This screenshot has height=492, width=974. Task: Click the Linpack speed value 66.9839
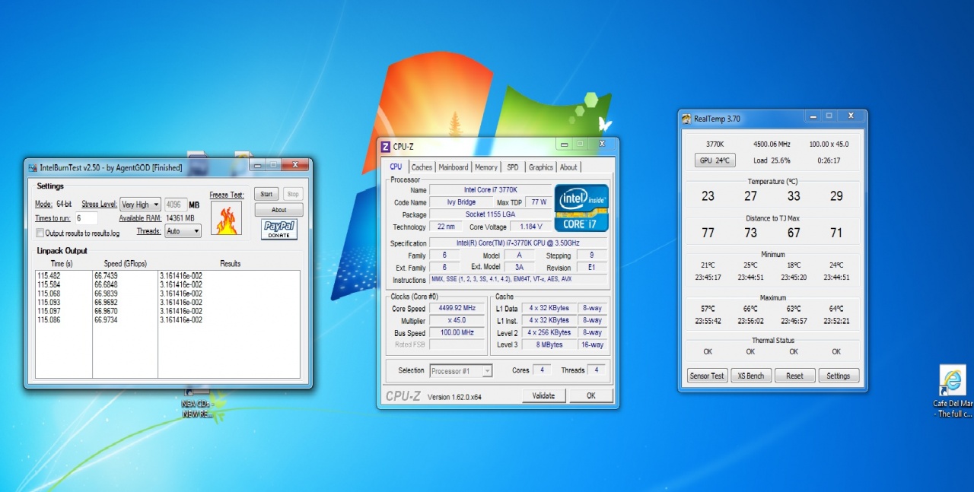(x=107, y=294)
